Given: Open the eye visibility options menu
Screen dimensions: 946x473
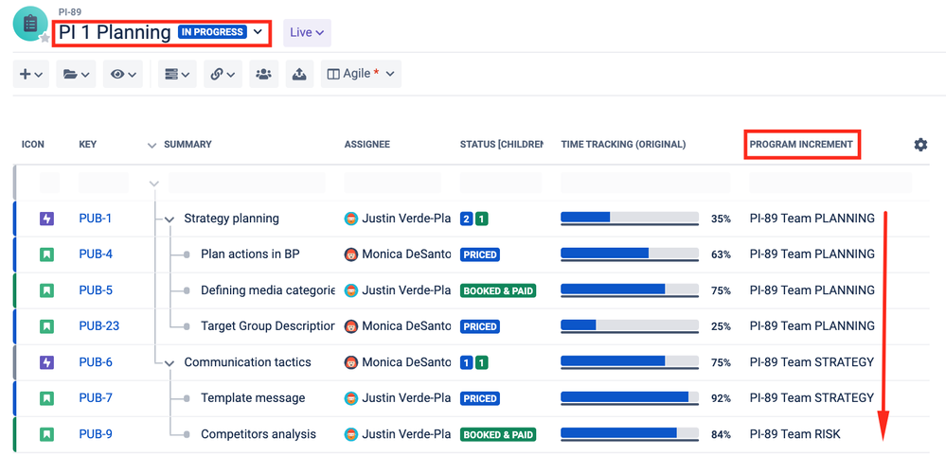Looking at the screenshot, I should pyautogui.click(x=123, y=74).
